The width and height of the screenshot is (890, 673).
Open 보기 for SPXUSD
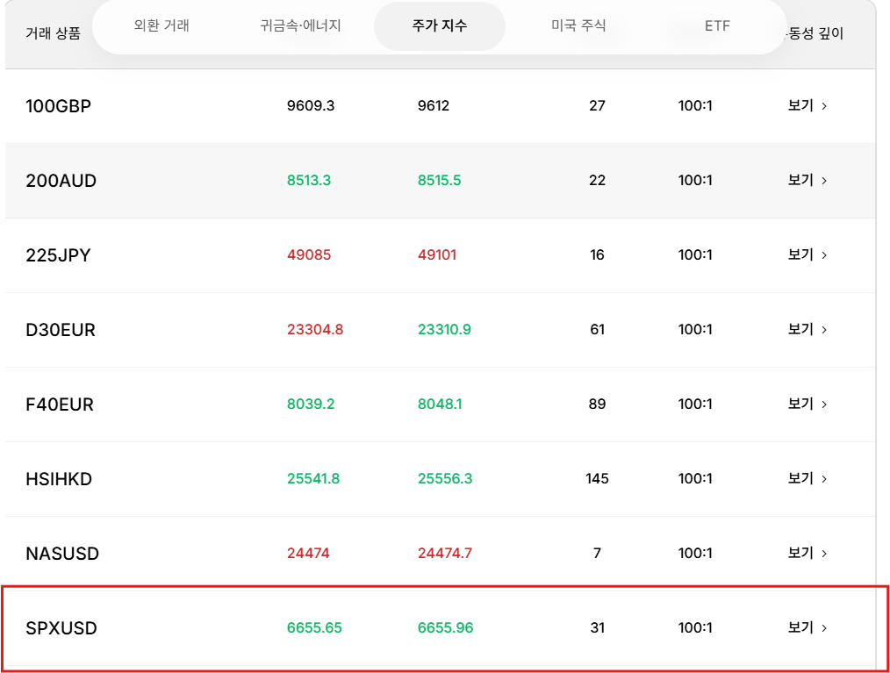click(800, 627)
